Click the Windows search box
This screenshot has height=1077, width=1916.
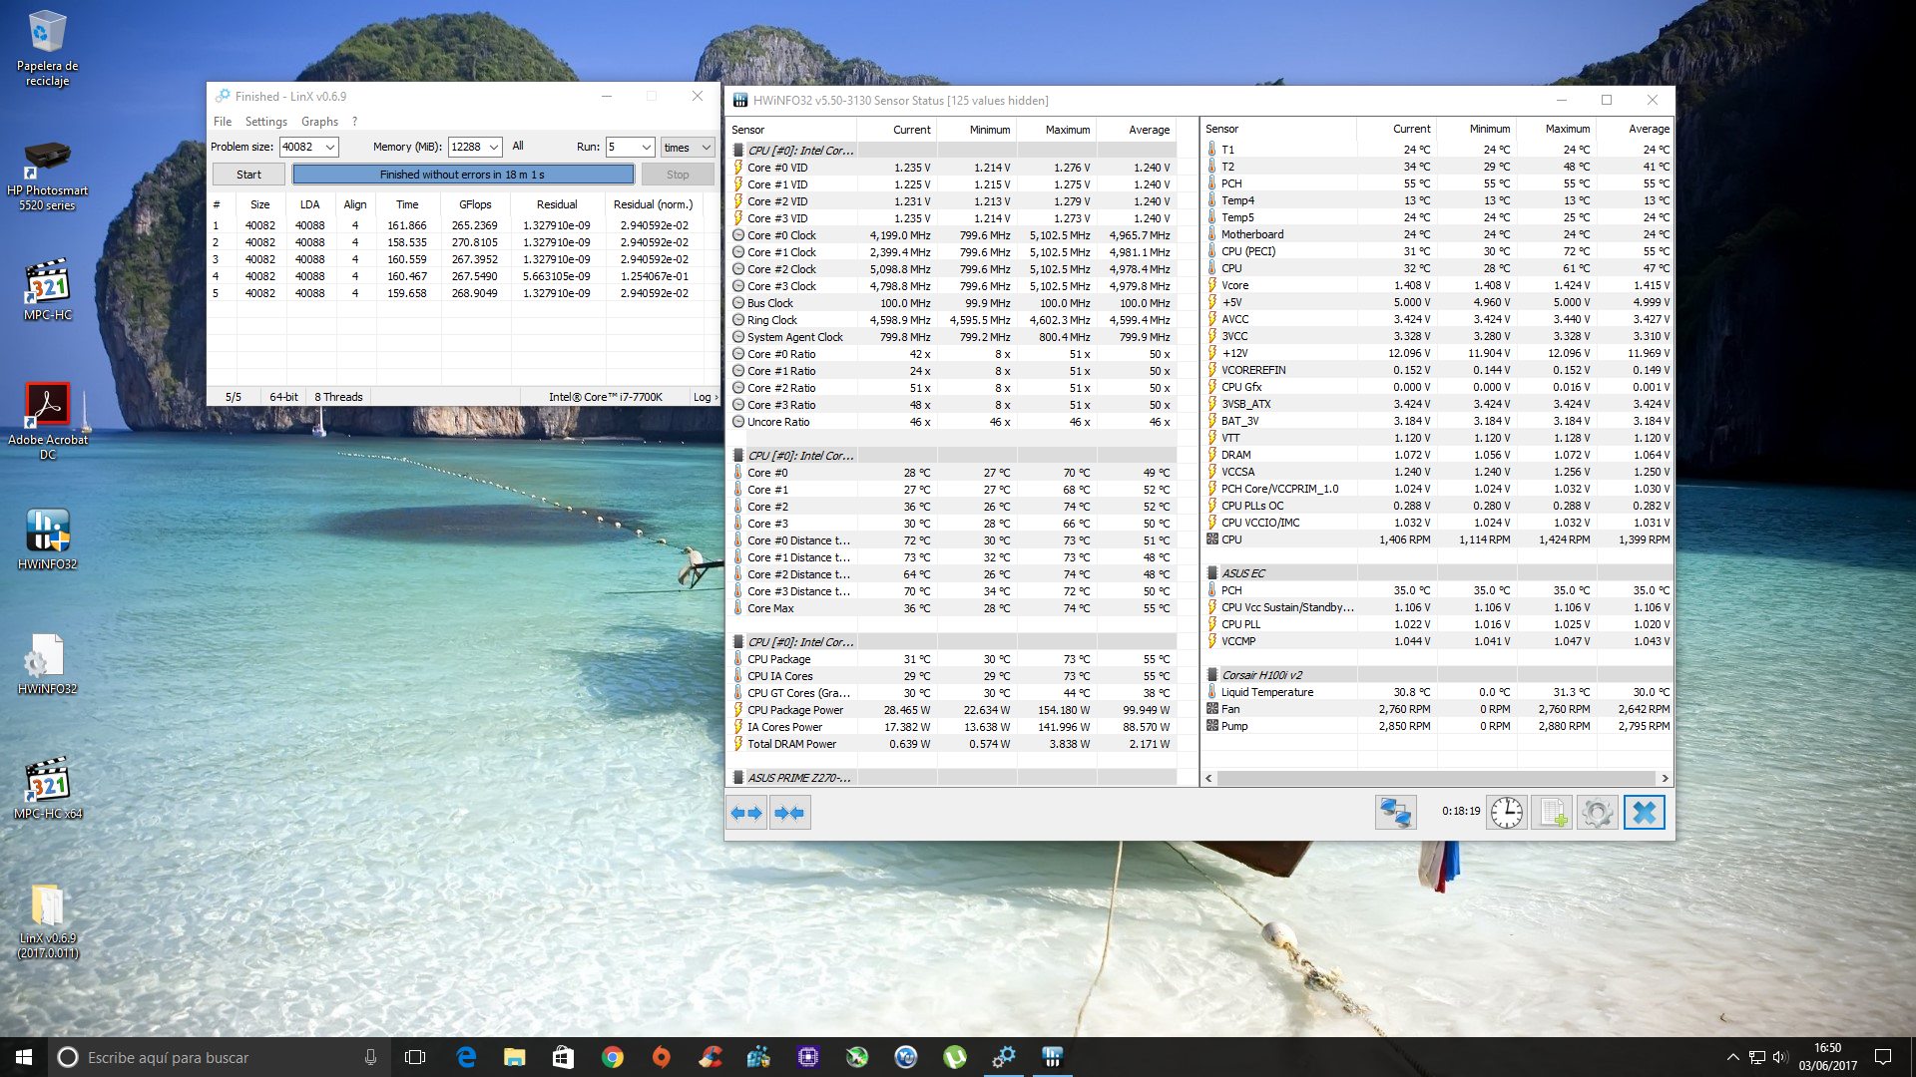219,1057
